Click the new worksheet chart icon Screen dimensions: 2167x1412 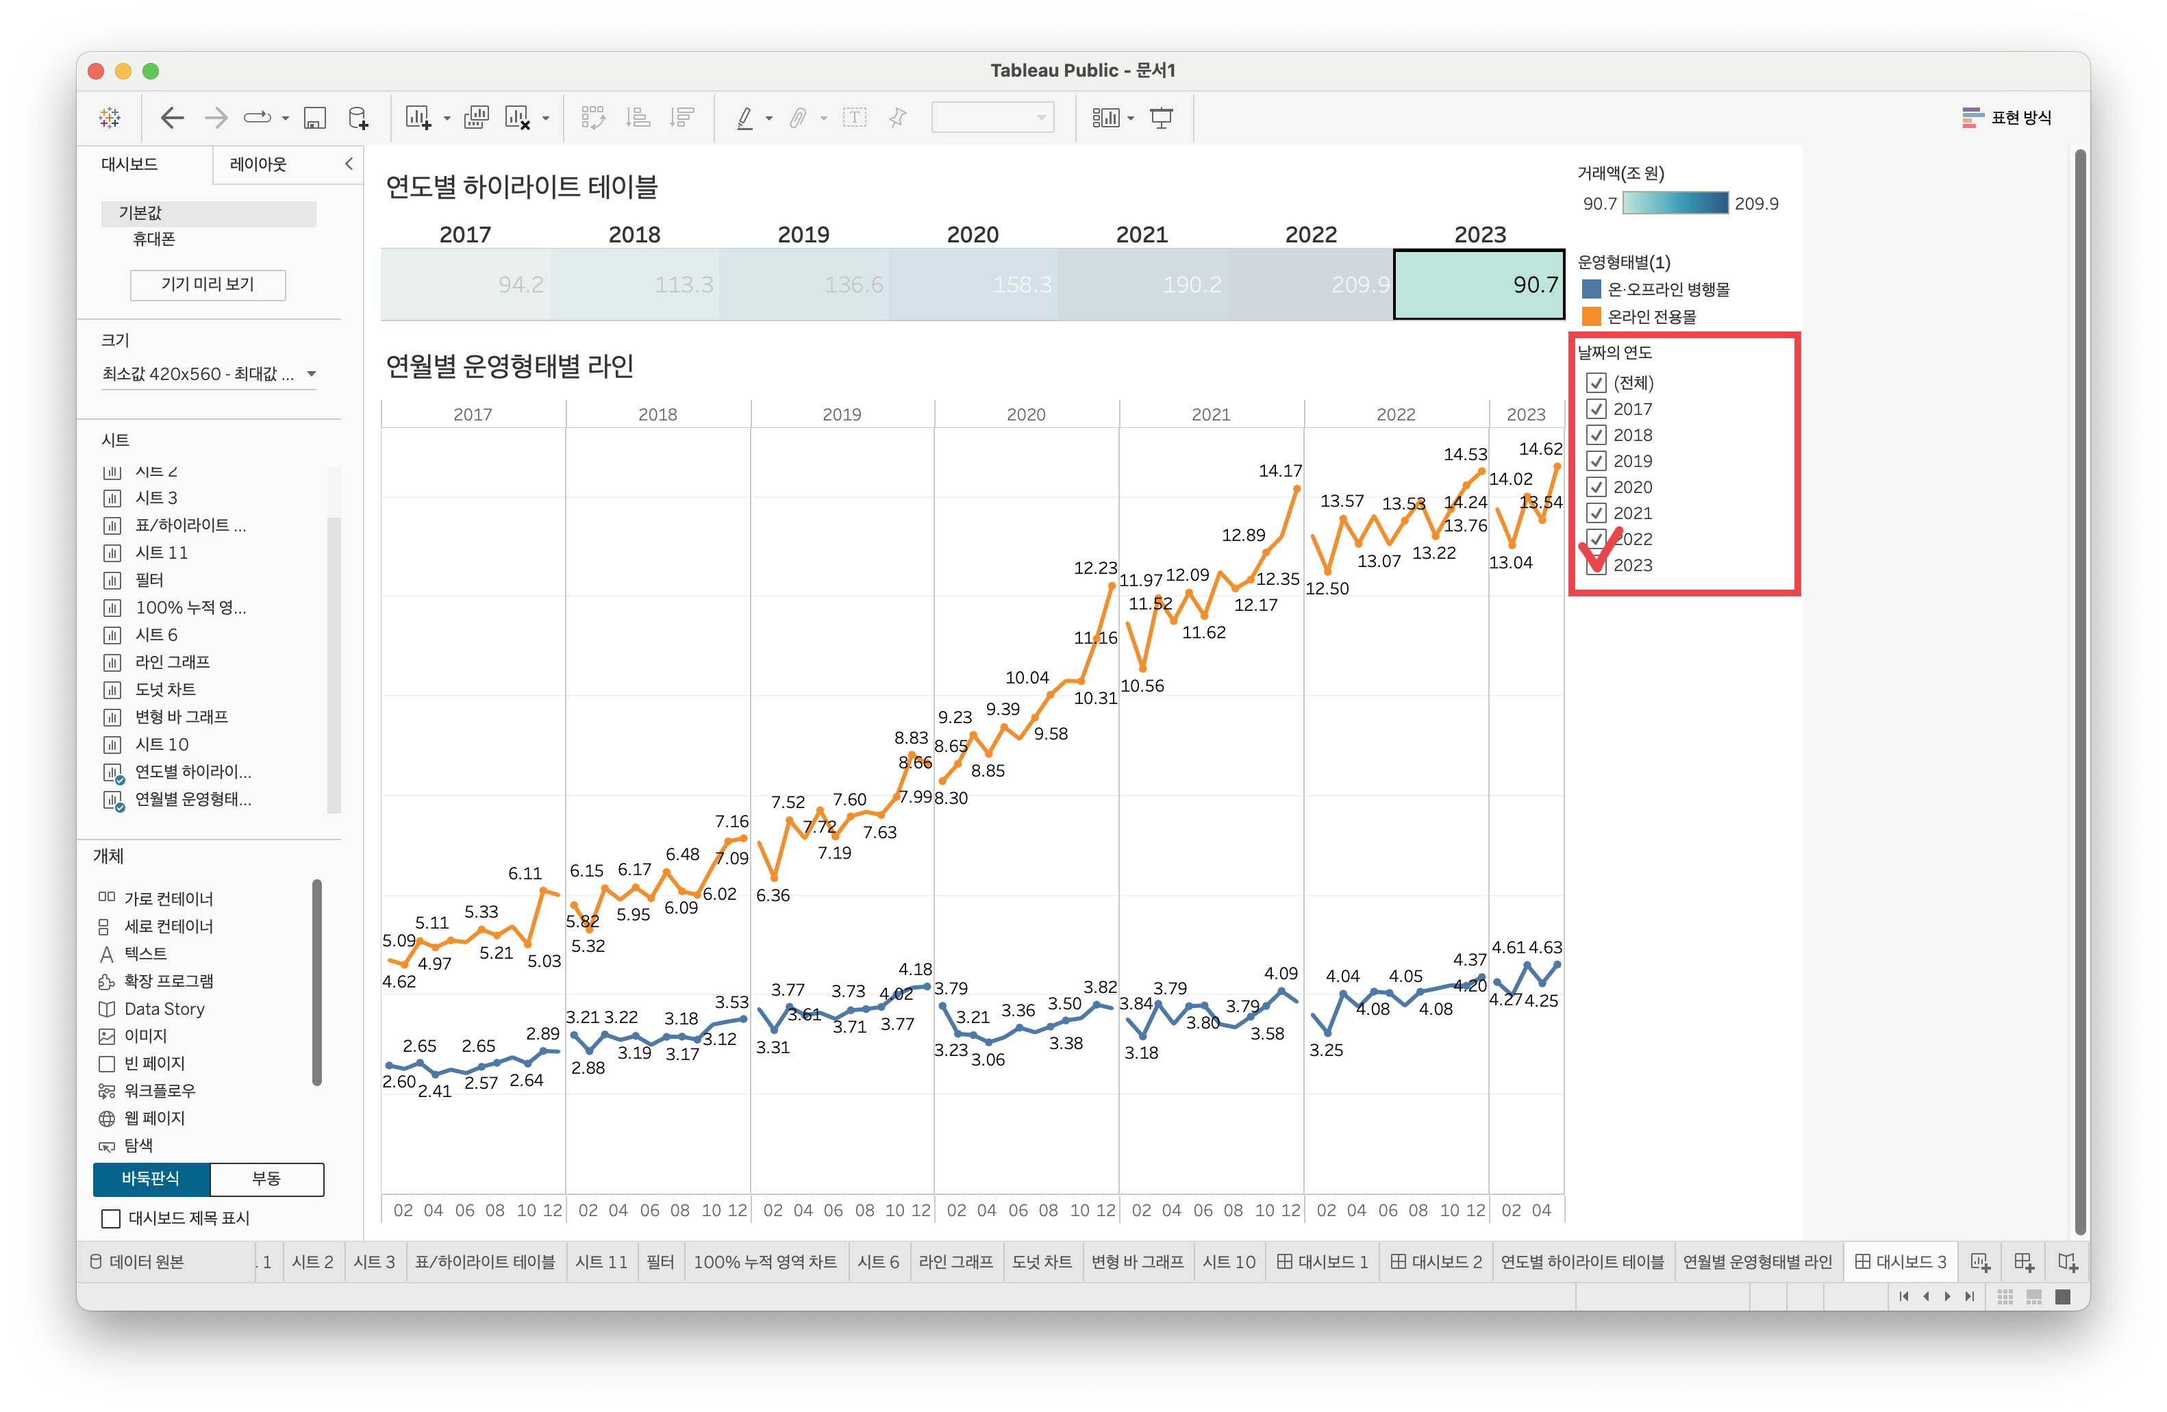point(418,118)
